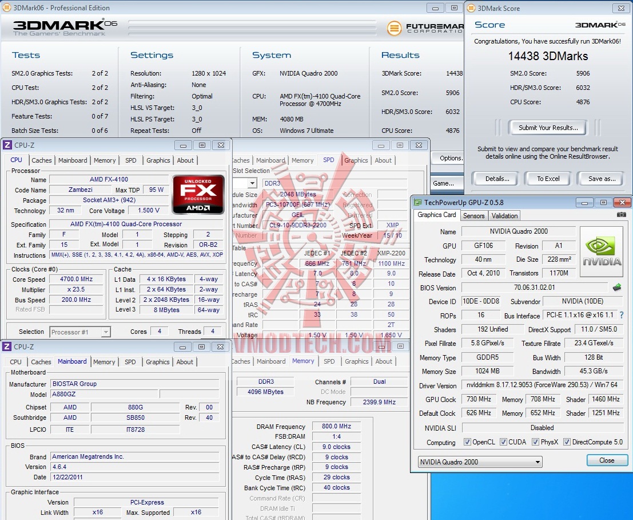
Task: Click the Core Voltage 1.500 V value
Action: [x=148, y=210]
